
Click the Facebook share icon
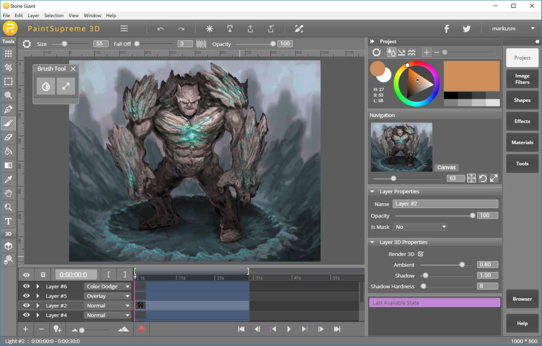coord(446,29)
